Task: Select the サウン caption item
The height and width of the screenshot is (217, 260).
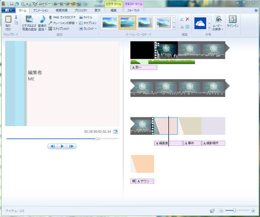Action: (145, 181)
